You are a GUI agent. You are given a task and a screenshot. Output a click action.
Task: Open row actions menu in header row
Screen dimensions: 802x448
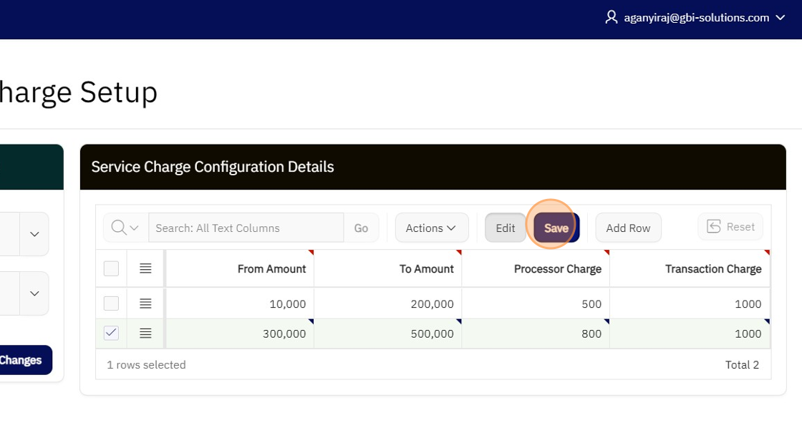point(145,268)
